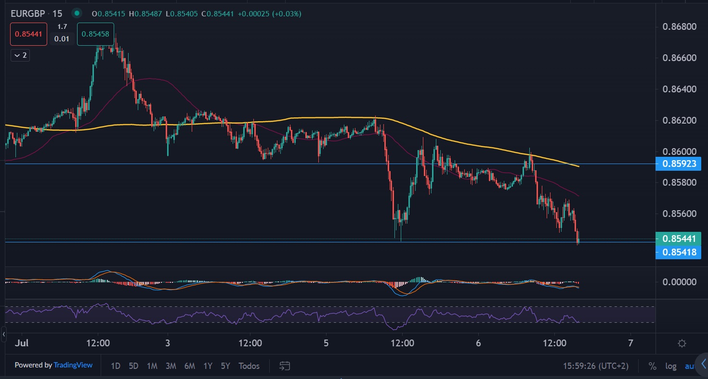
Task: Click the H0.85487 high value
Action: pos(146,14)
